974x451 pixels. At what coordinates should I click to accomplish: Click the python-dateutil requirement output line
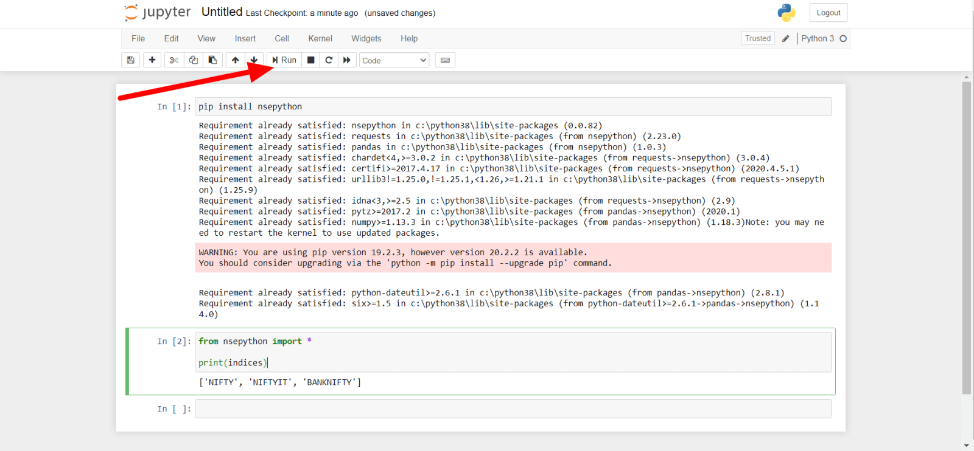(x=492, y=293)
